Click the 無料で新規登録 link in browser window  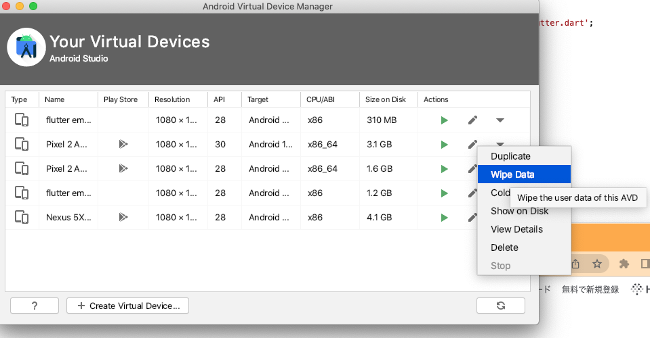point(590,289)
